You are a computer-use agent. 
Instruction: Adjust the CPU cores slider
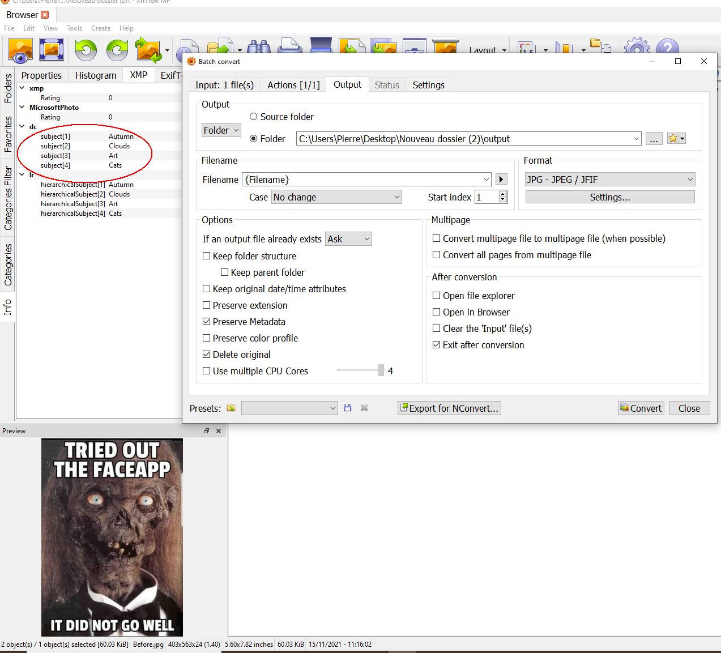click(x=381, y=370)
